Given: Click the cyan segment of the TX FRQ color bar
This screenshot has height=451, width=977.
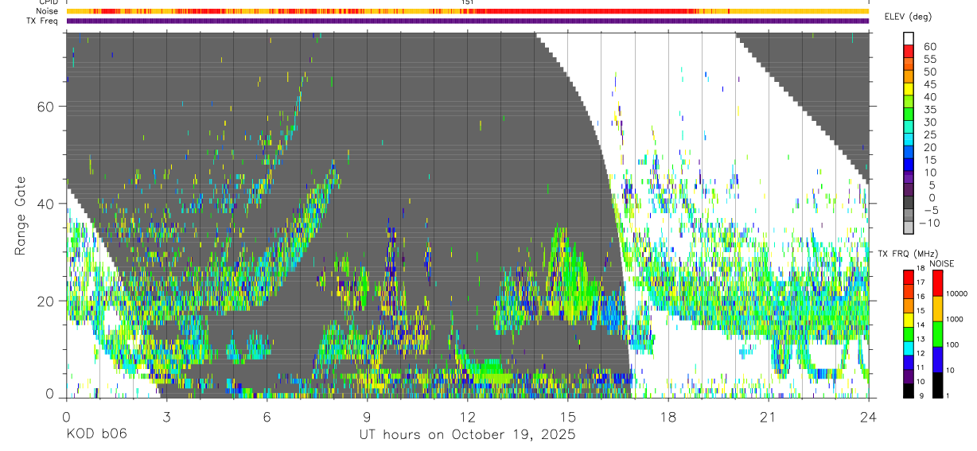Looking at the screenshot, I should 908,347.
